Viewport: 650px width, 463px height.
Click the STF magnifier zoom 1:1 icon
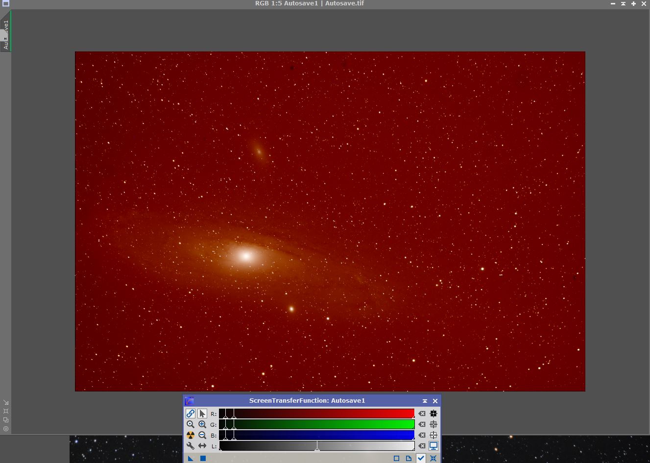click(191, 424)
